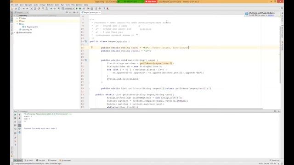Click the down arrow in Run console
Image resolution: width=294 pixels, height=165 pixels.
tap(19, 118)
